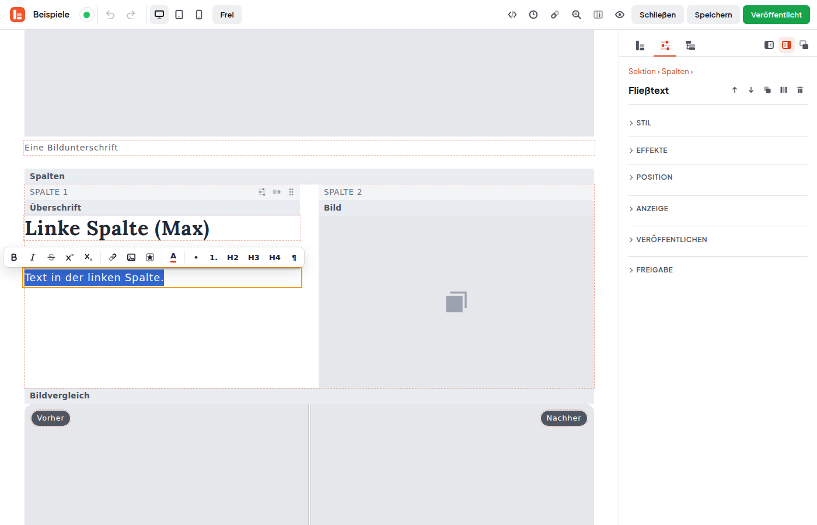Toggle preview with the eye icon
Viewport: 817px width, 525px height.
click(620, 15)
